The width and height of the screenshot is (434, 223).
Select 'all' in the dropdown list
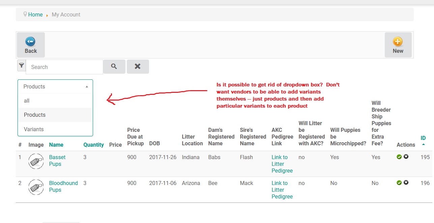27,101
